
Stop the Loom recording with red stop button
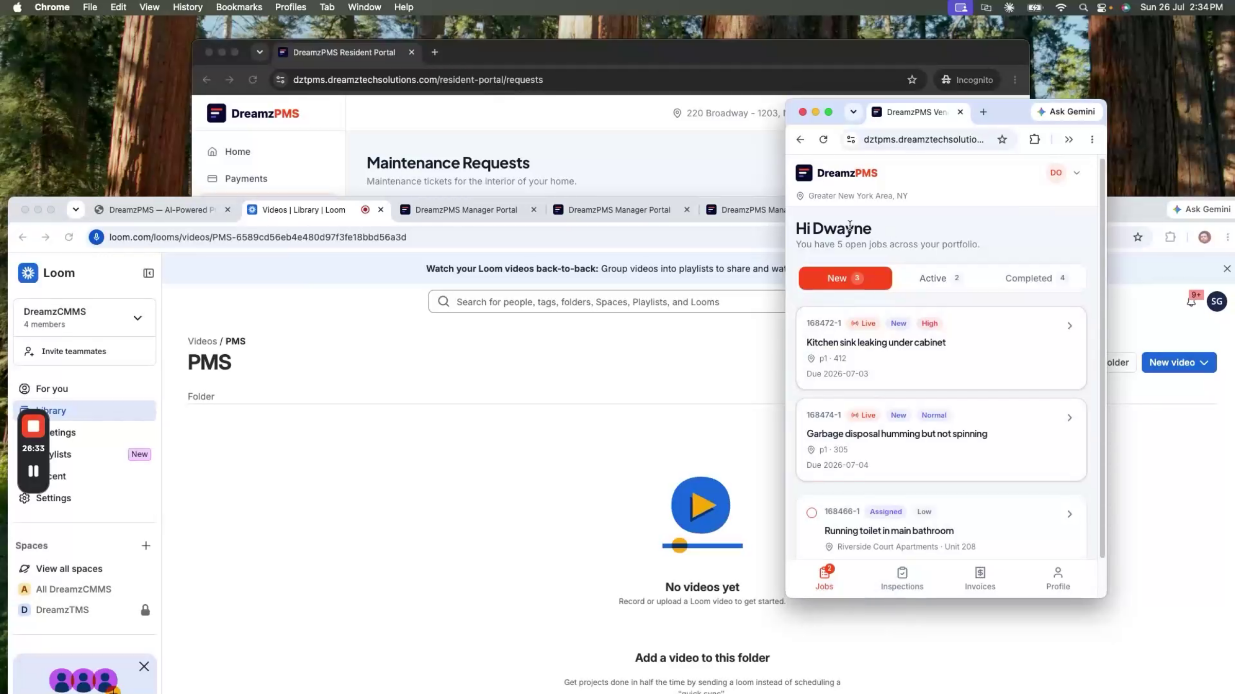(33, 426)
